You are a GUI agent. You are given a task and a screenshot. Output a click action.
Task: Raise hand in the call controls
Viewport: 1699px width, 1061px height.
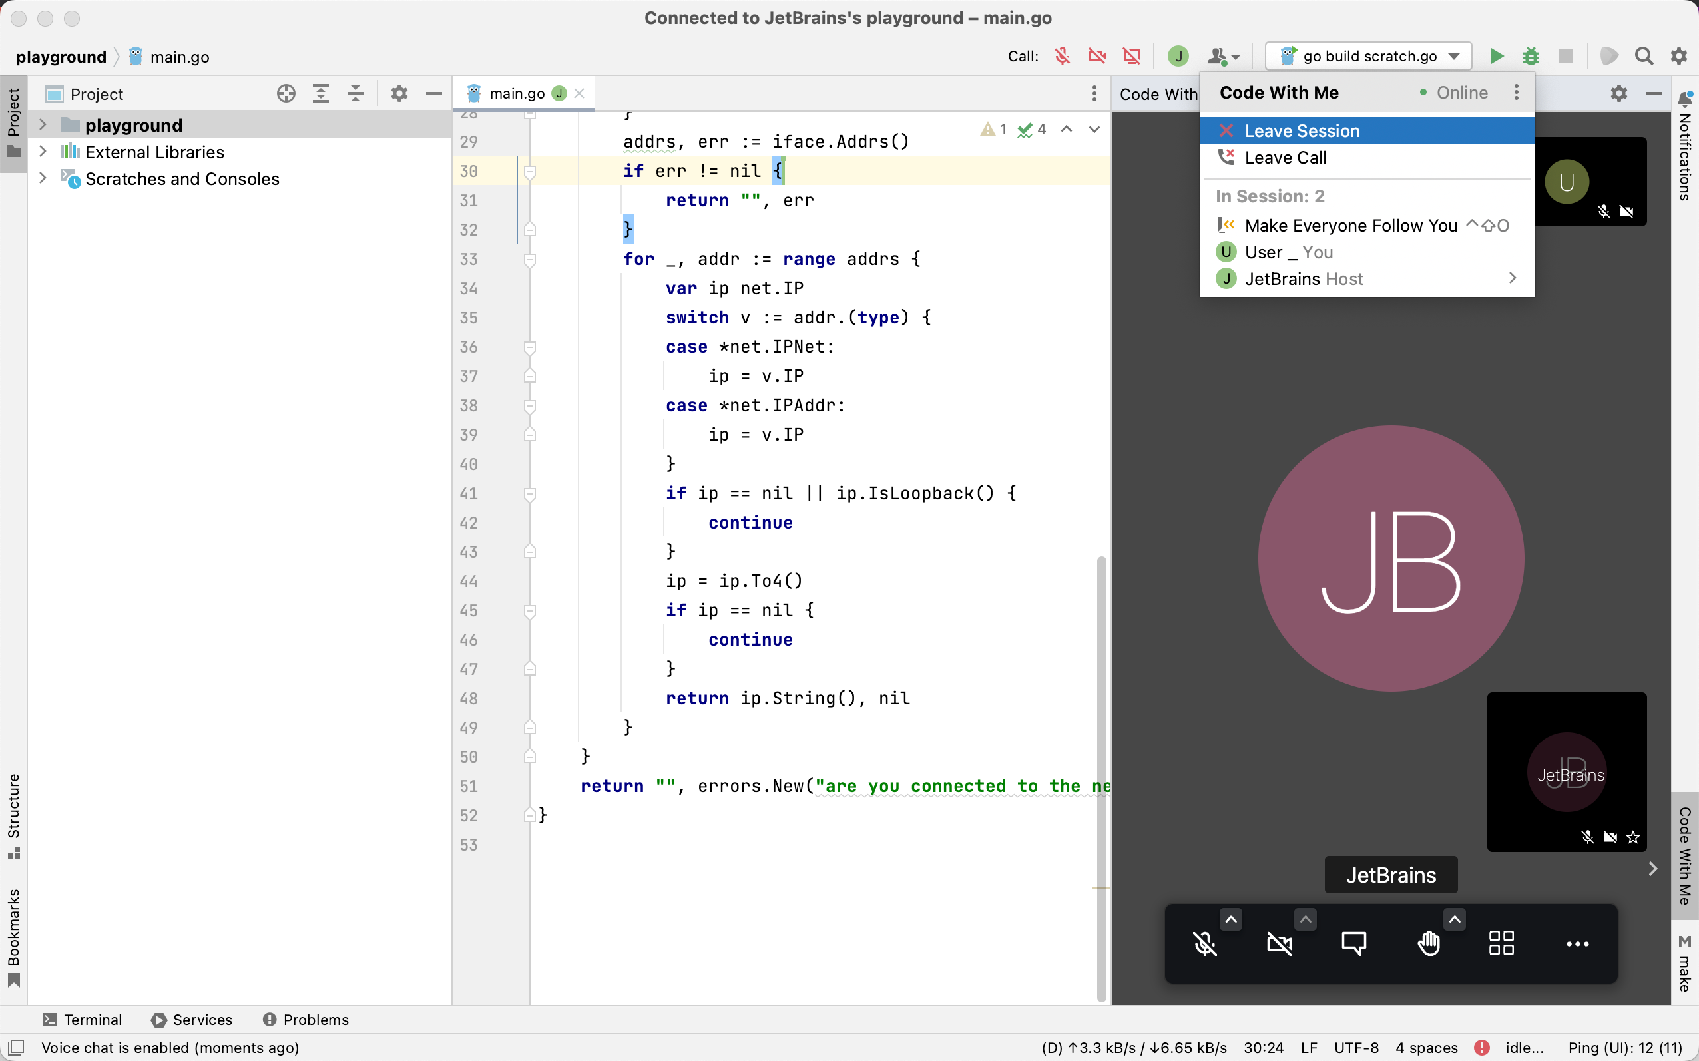click(x=1429, y=944)
